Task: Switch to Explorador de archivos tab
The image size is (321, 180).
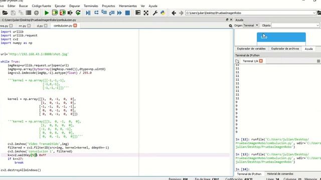Action: (x=285, y=49)
